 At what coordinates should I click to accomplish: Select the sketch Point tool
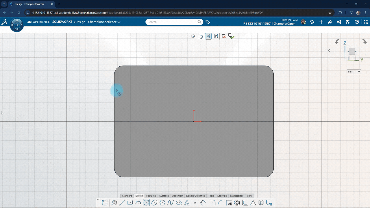coord(195,203)
